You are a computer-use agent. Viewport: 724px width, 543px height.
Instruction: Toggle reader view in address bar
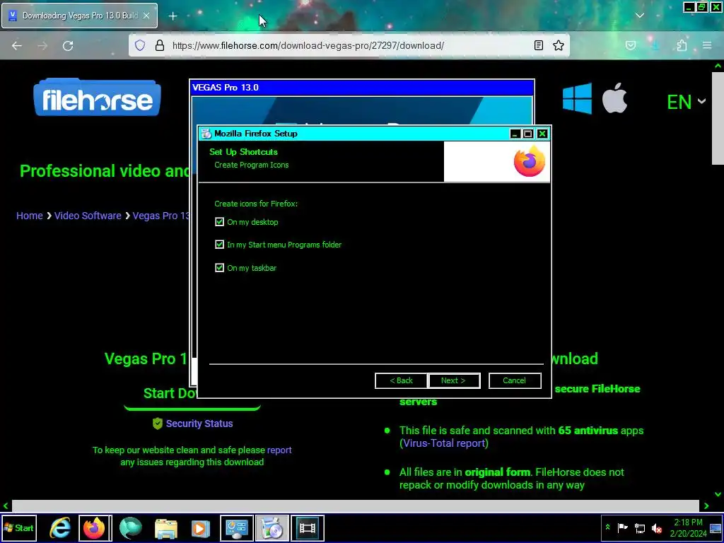click(x=538, y=45)
